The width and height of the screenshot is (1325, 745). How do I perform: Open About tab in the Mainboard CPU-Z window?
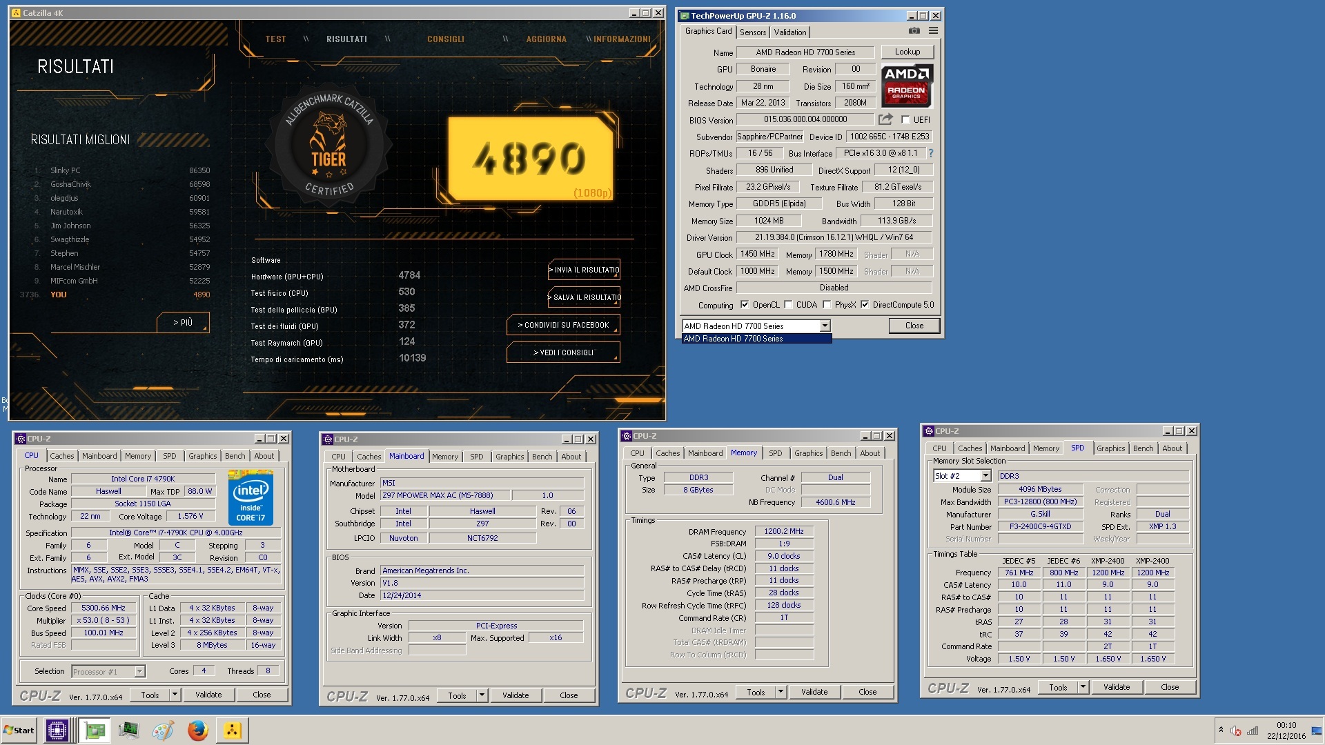(571, 457)
